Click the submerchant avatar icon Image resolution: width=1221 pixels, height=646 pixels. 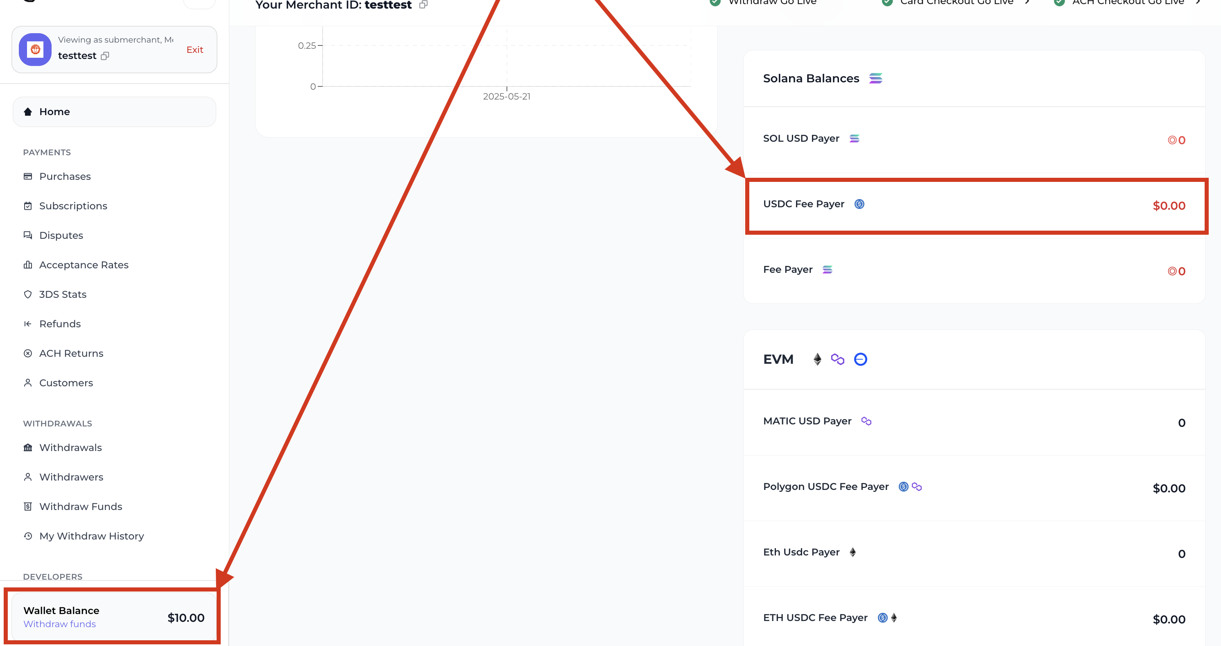(35, 49)
